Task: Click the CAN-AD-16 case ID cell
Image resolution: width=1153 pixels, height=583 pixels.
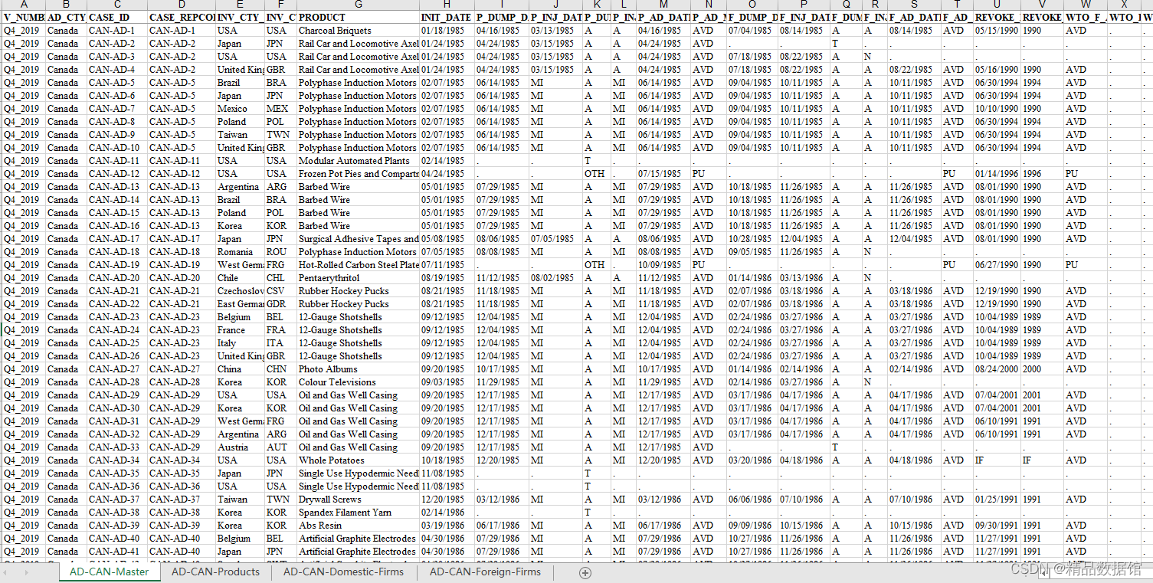Action: click(117, 226)
